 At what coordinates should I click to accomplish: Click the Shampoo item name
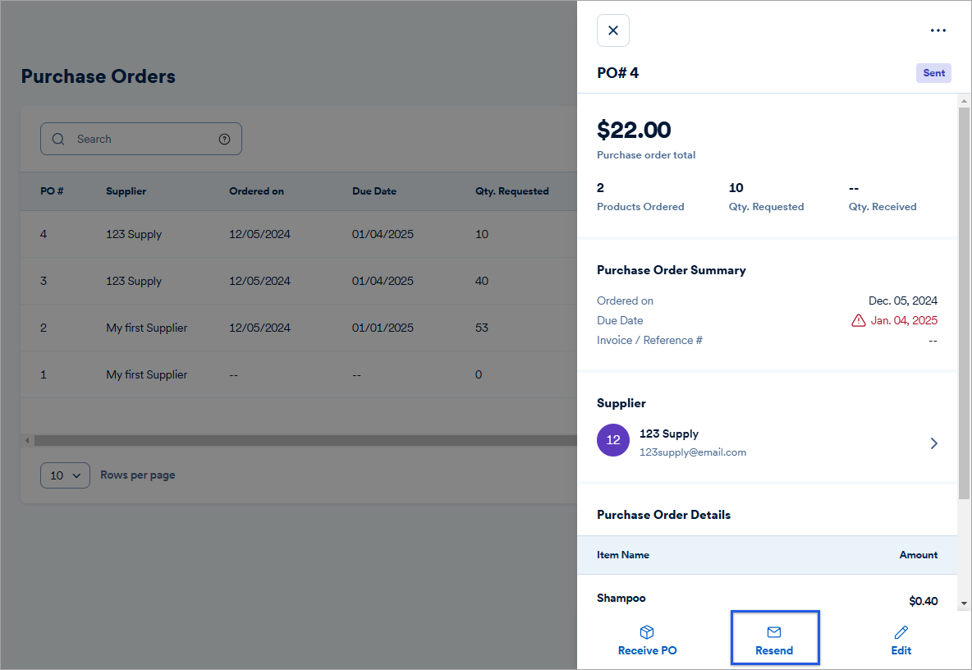point(621,598)
